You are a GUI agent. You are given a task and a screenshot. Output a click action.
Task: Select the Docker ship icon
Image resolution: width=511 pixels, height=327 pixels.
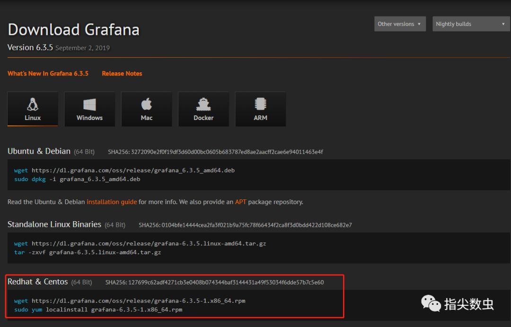pyautogui.click(x=203, y=104)
